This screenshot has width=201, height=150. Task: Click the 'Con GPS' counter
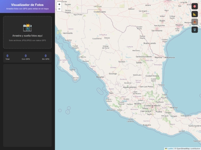(x=26, y=57)
